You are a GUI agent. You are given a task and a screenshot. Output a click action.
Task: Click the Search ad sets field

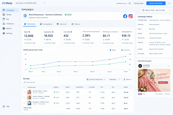pyautogui.click(x=38, y=82)
